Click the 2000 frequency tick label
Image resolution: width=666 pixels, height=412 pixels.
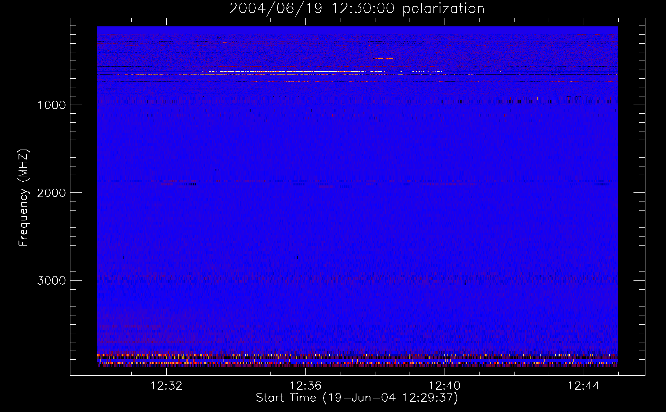(51, 193)
